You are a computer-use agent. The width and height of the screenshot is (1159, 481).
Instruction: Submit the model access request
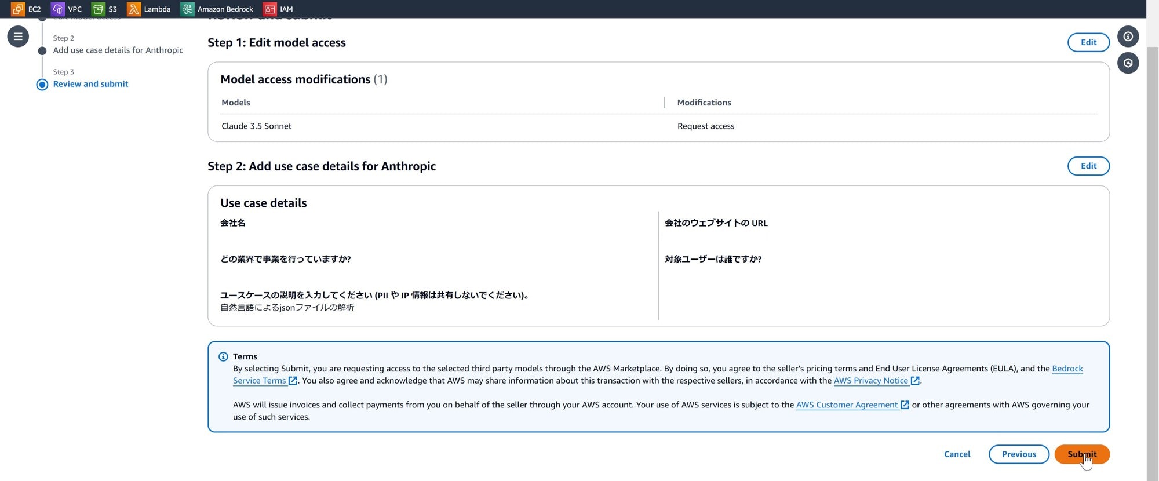point(1082,454)
